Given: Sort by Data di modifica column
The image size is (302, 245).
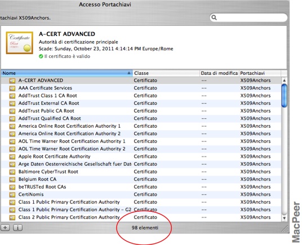Looking at the screenshot, I should pyautogui.click(x=219, y=73).
